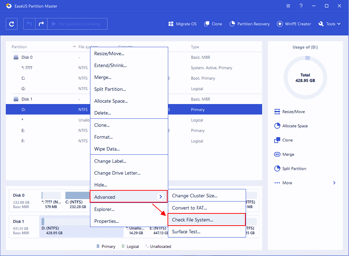Click Type column header

tap(195, 47)
